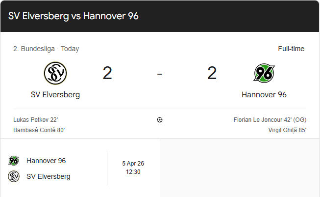The image size is (320, 197).
Task: Open SV Elversberg in the upcoming fixture card
Action: coord(48,176)
